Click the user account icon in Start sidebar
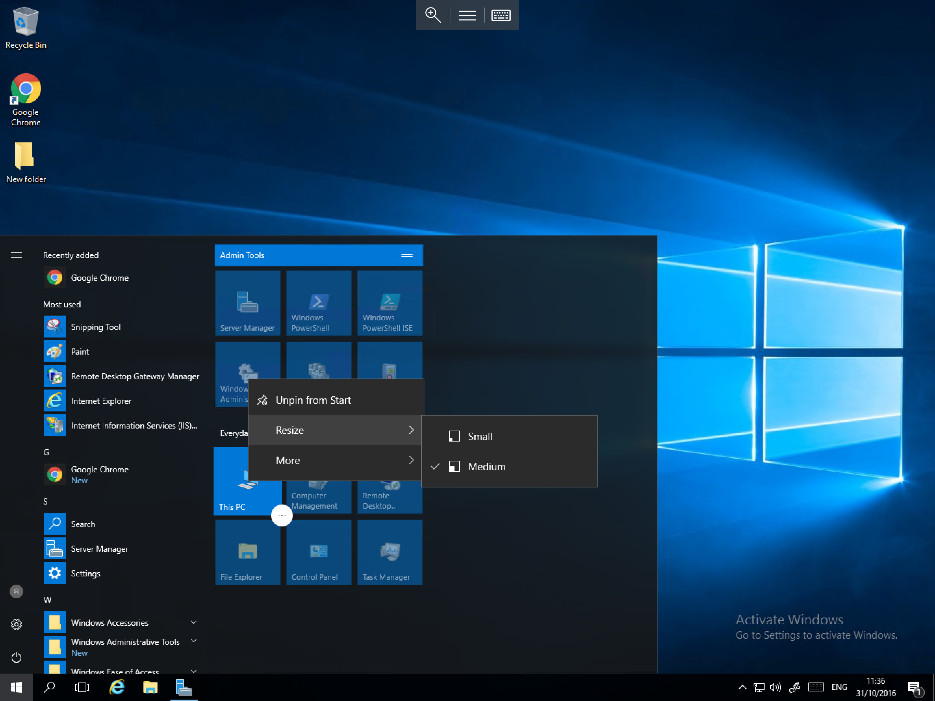Viewport: 935px width, 701px height. coord(16,591)
